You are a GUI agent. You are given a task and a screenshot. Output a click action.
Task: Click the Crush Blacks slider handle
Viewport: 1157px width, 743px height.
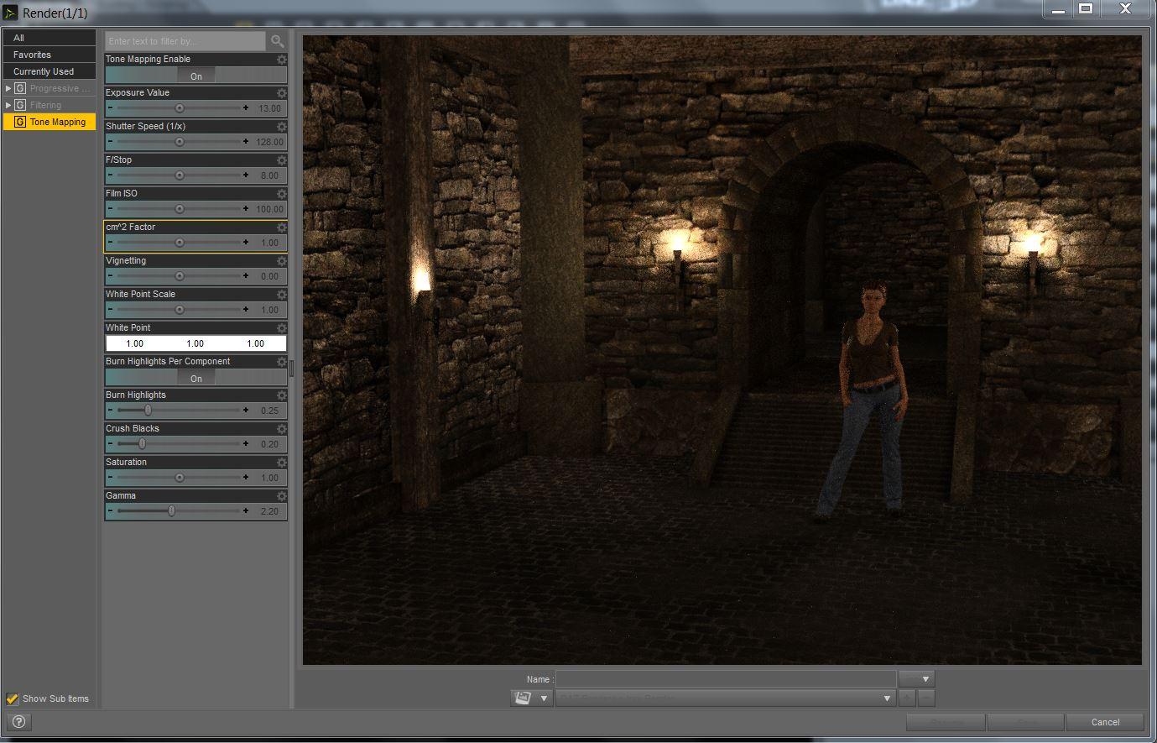pyautogui.click(x=142, y=444)
